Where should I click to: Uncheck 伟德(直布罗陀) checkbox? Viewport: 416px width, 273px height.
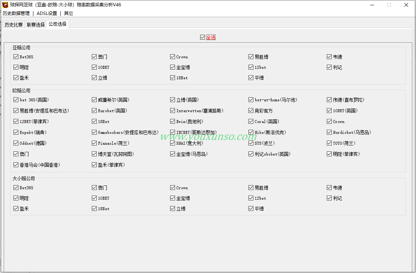tap(329, 100)
